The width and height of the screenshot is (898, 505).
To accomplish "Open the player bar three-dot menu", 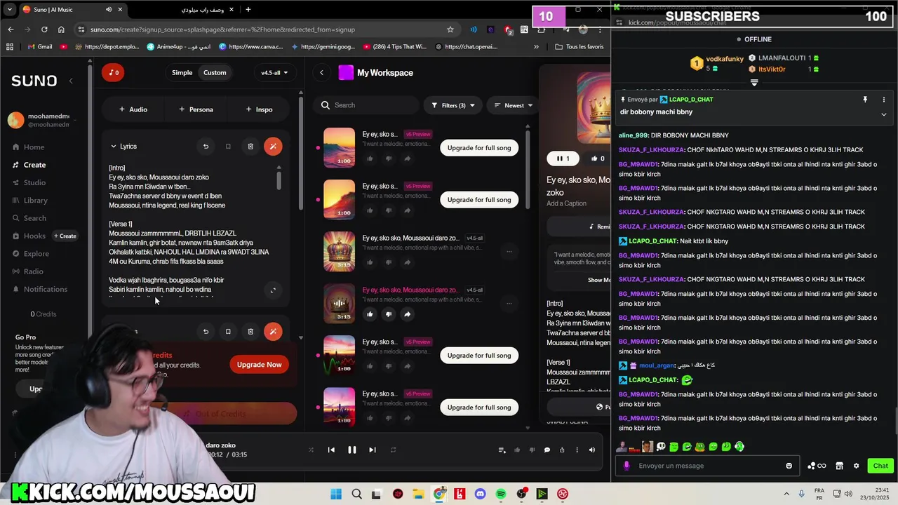I will point(577,450).
